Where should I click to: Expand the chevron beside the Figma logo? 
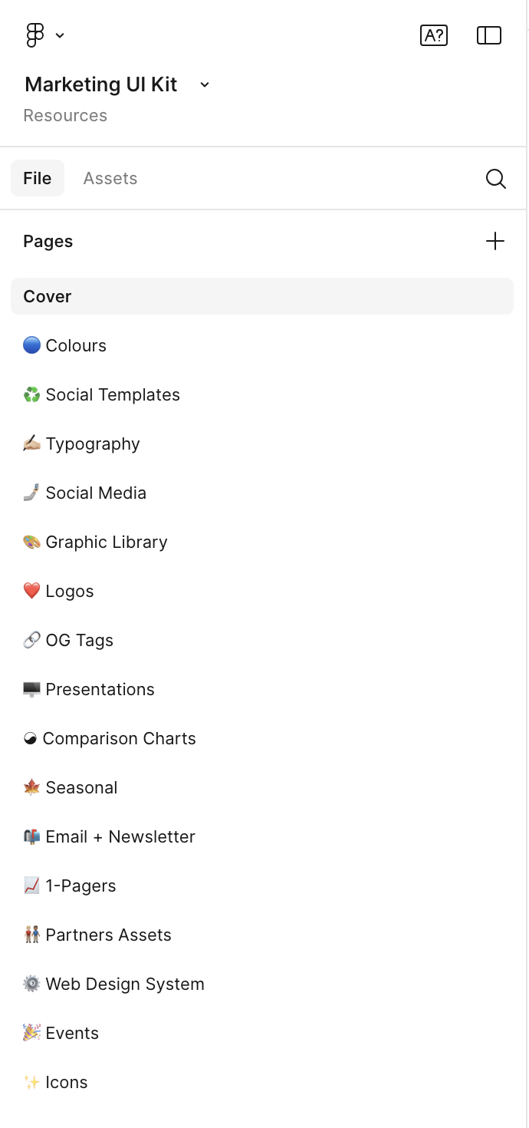(x=60, y=35)
